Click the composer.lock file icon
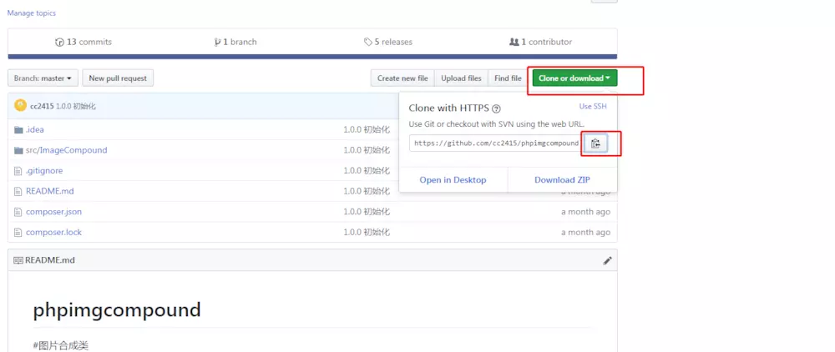The width and height of the screenshot is (835, 352). coord(18,233)
